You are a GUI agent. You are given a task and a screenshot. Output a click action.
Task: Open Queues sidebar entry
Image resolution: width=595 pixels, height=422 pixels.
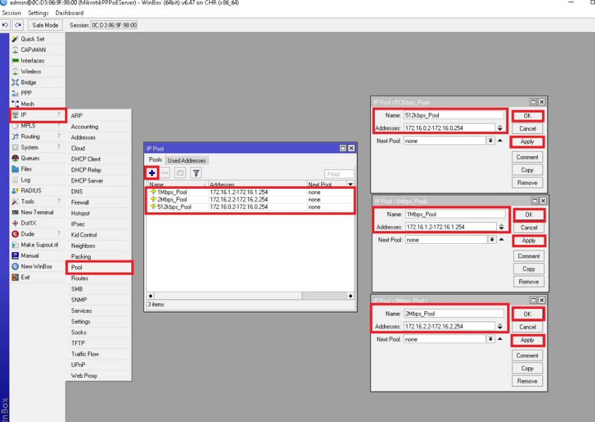(x=37, y=158)
